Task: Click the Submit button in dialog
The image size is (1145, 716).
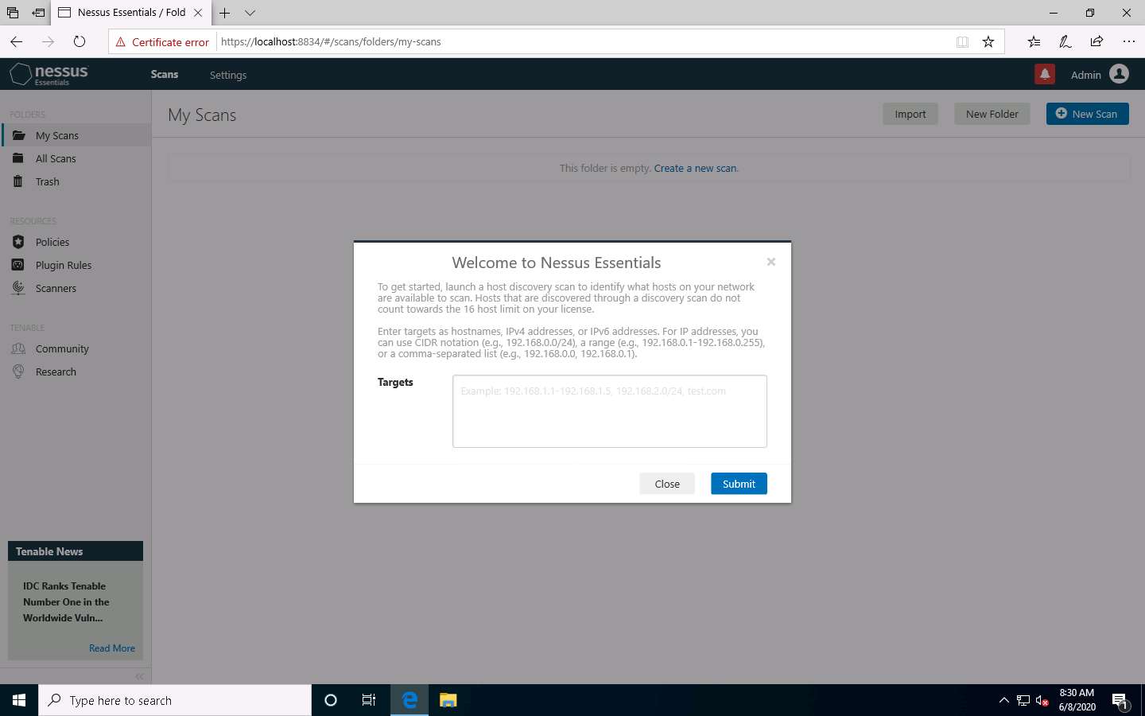Action: tap(739, 484)
